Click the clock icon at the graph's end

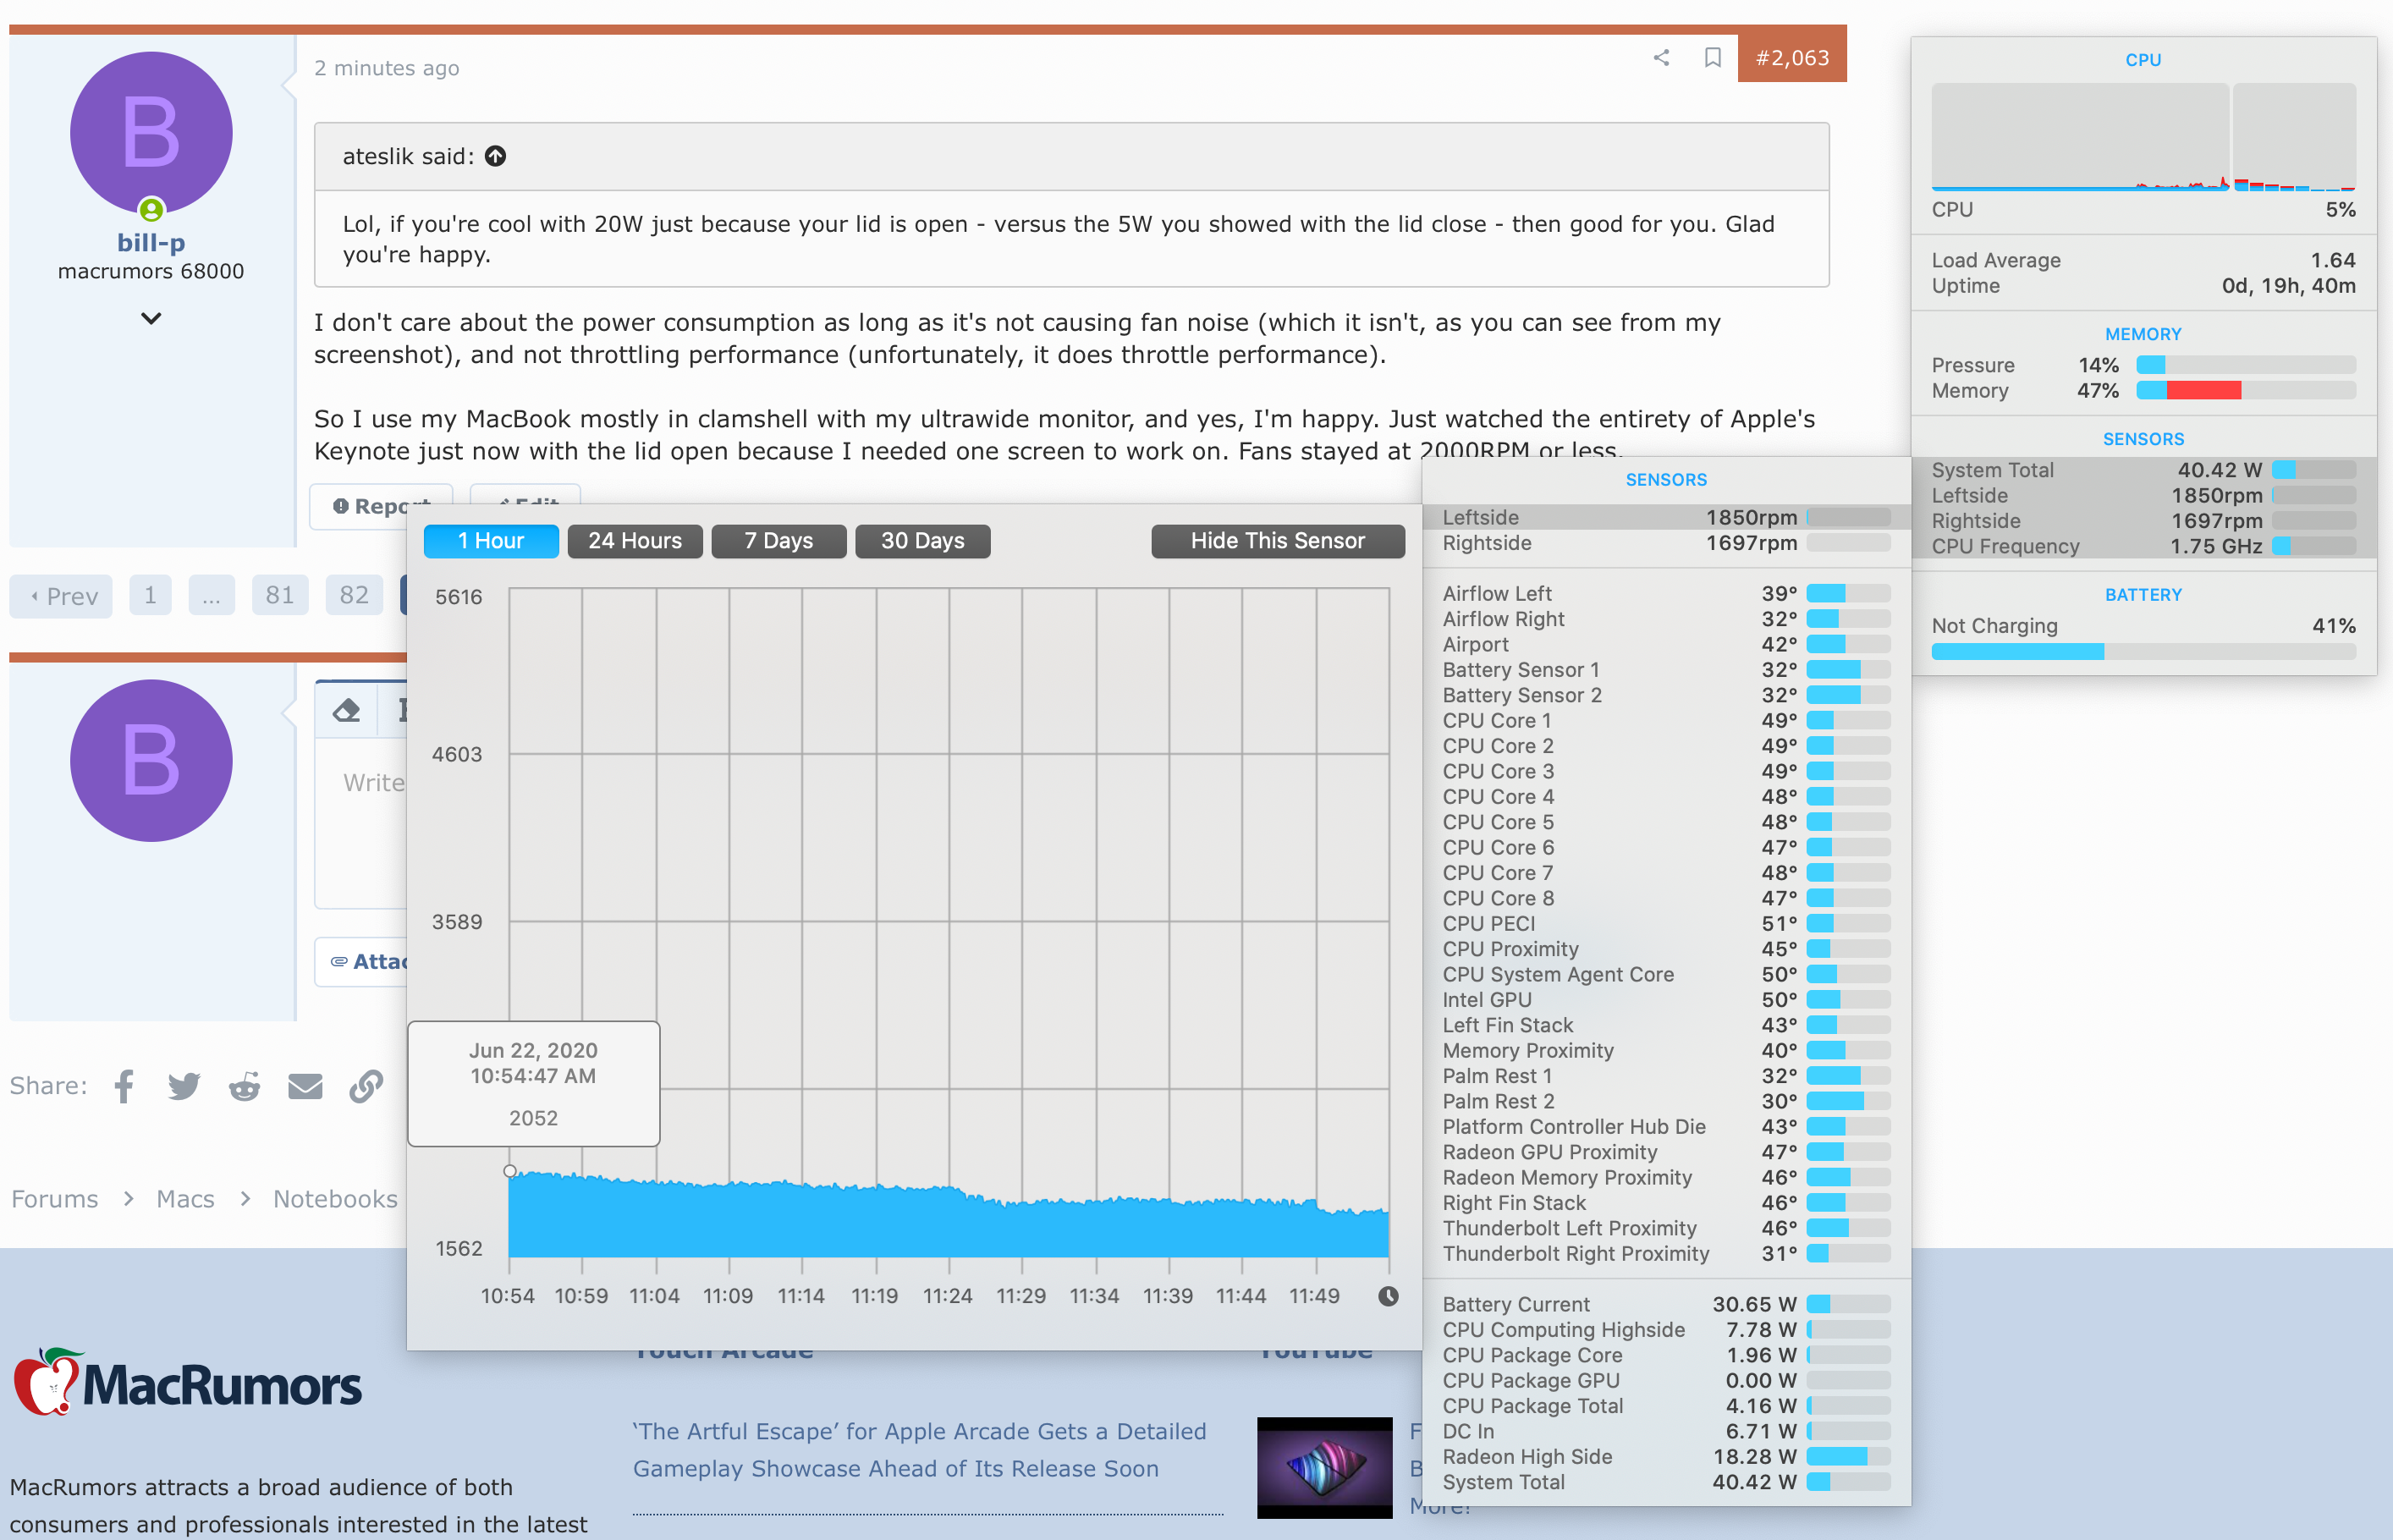pos(1388,1296)
